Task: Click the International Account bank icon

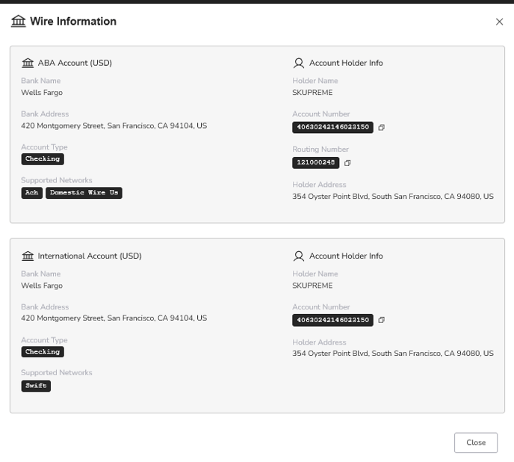Action: click(x=28, y=256)
